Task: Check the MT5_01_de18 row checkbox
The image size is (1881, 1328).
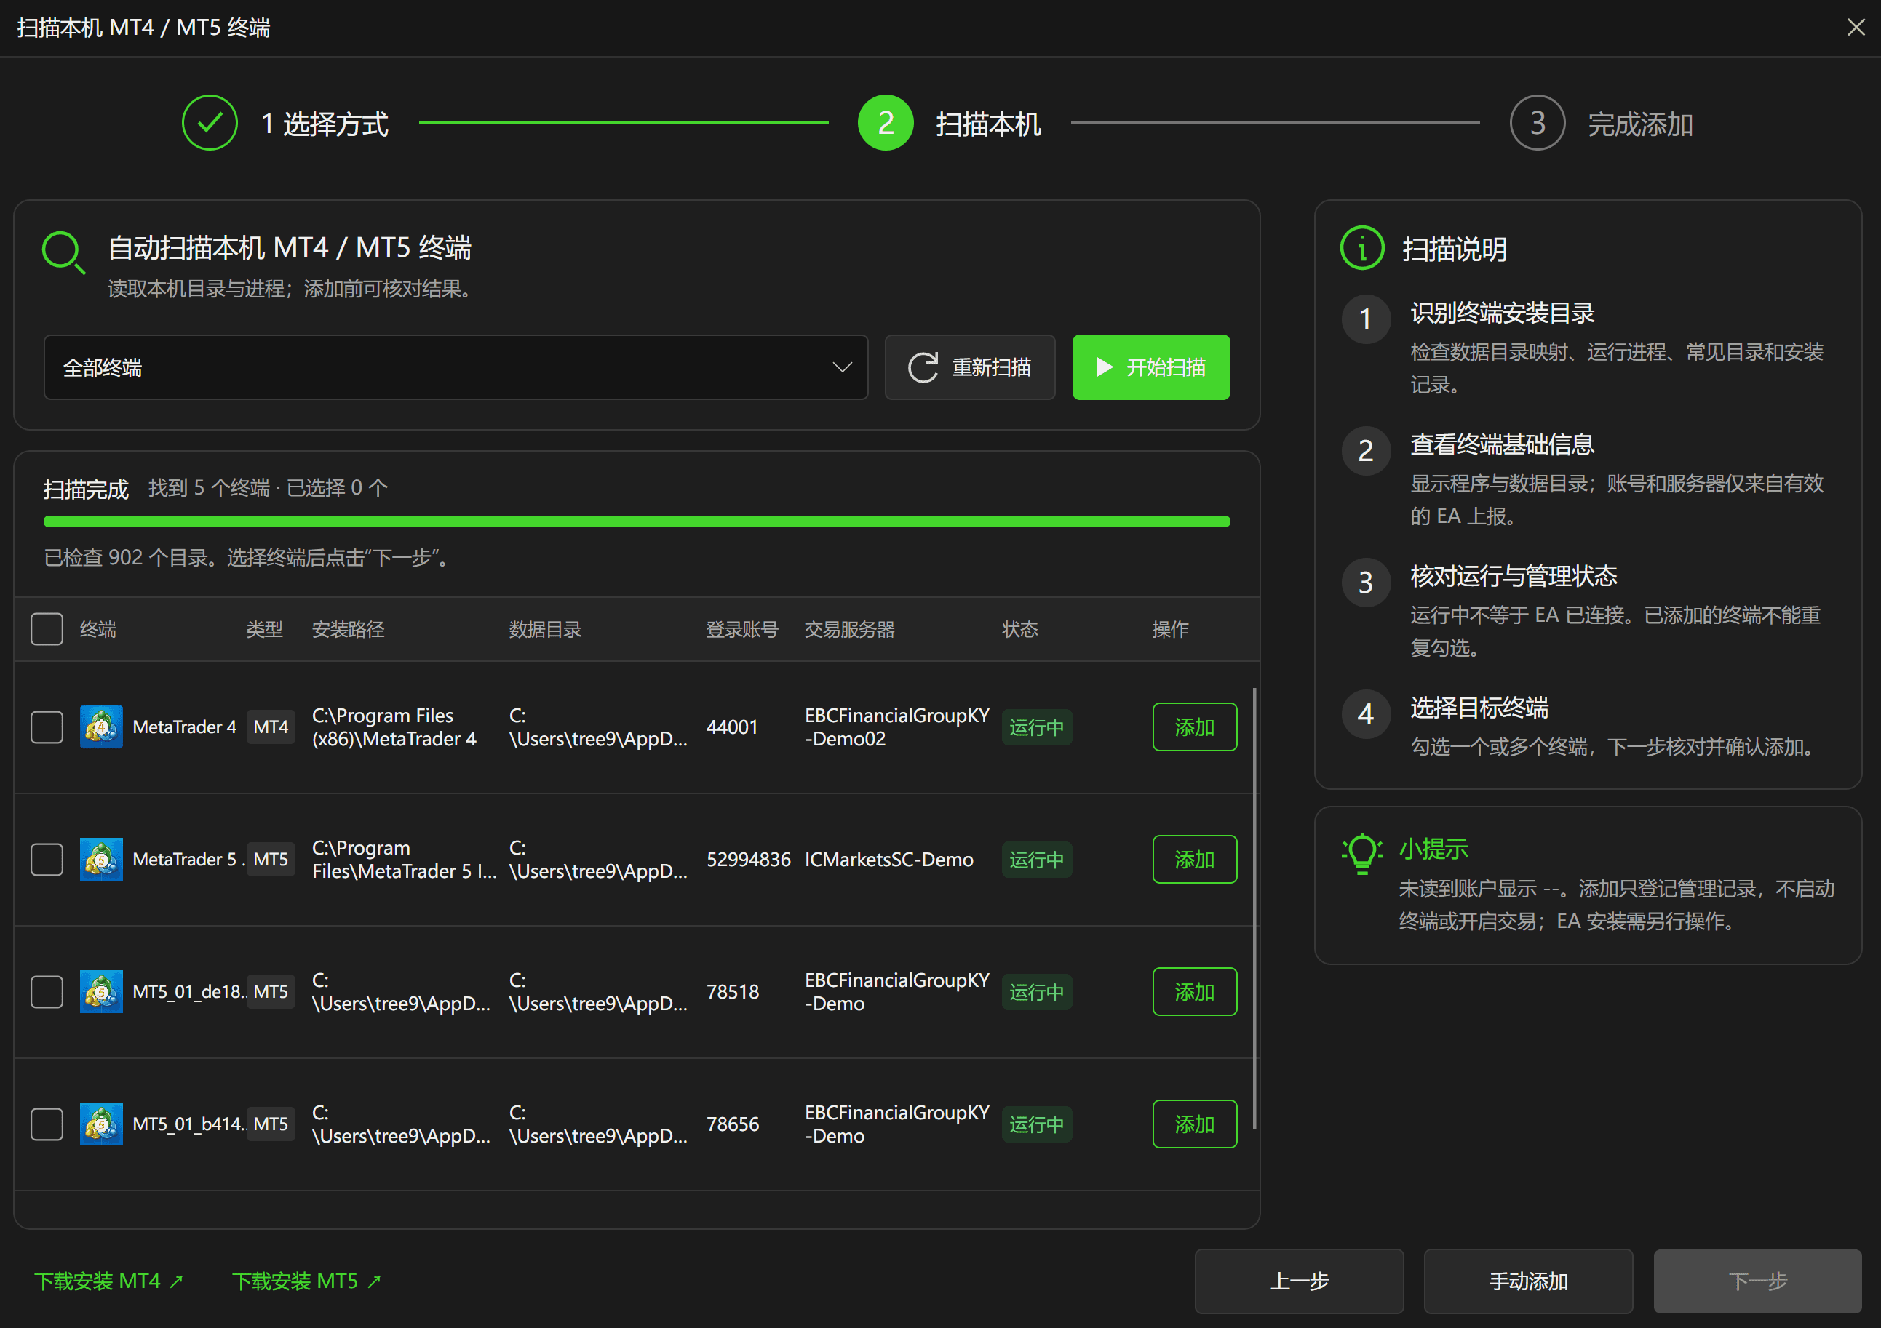Action: tap(47, 992)
